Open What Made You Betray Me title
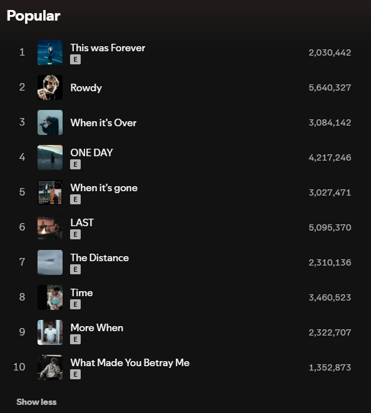This screenshot has width=371, height=413. (130, 363)
